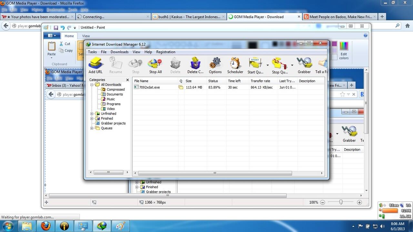Open the Paste dropdown arrow in Paint
The image size is (413, 232).
tap(52, 58)
